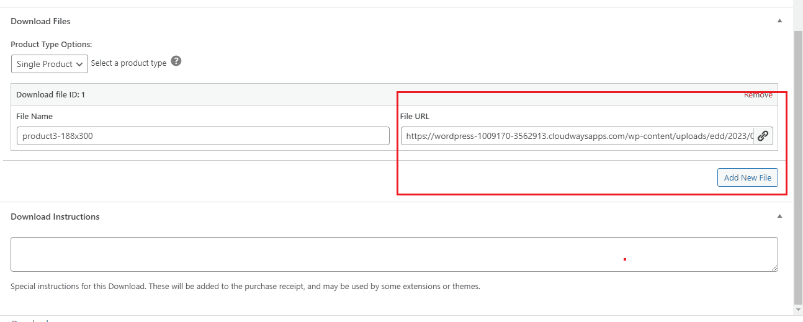
Task: Click the Product Type Options label
Action: pos(52,45)
